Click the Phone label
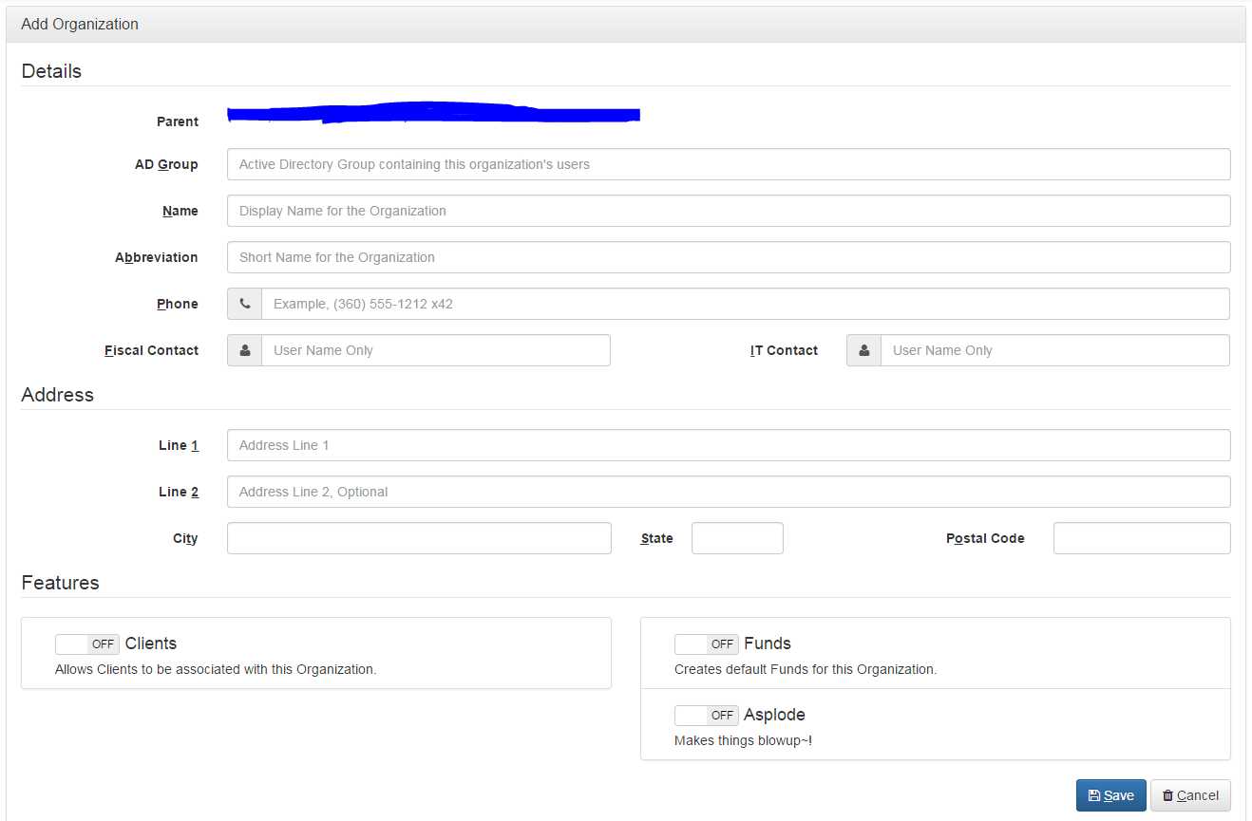Image resolution: width=1252 pixels, height=821 pixels. point(178,304)
